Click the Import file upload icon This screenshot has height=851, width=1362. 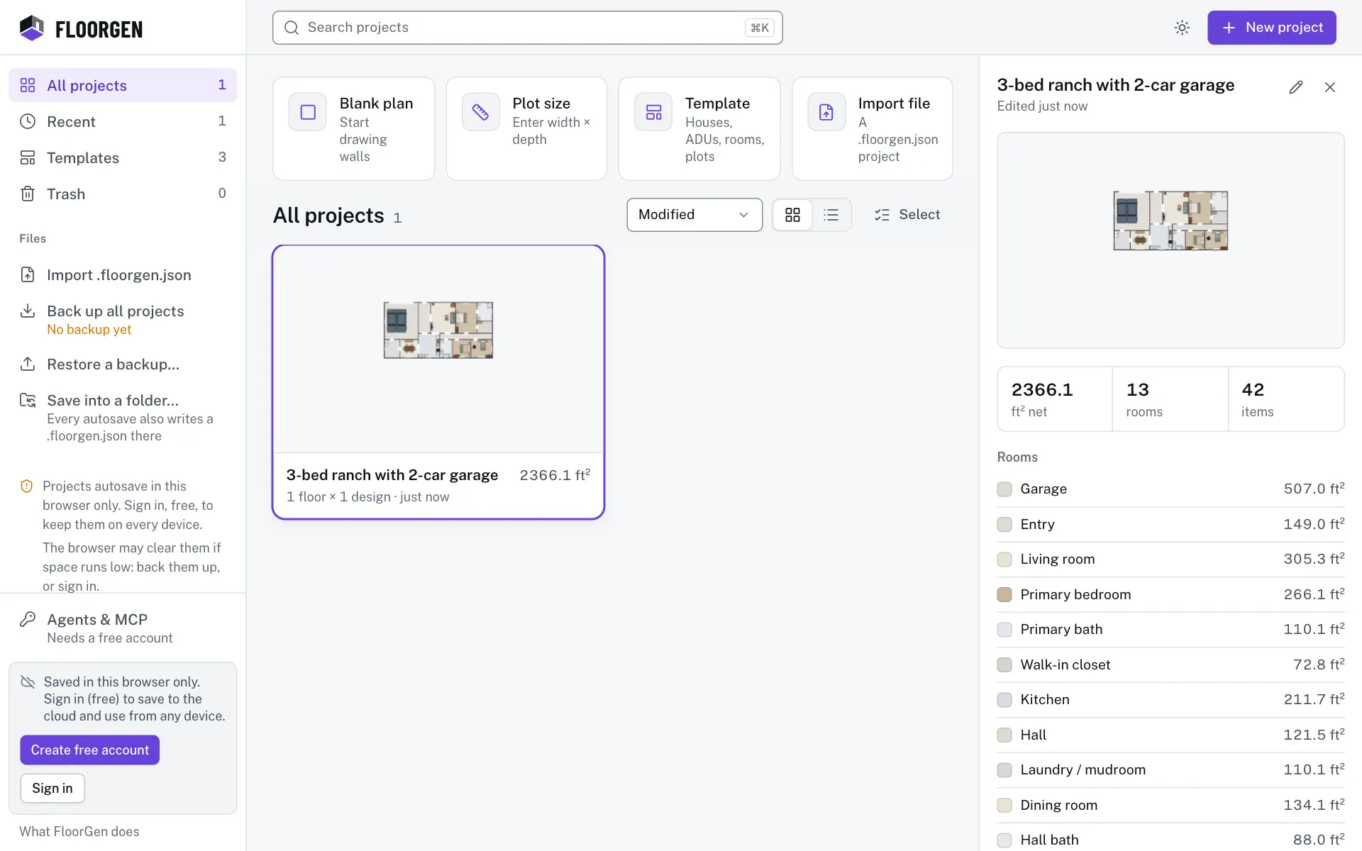coord(826,112)
